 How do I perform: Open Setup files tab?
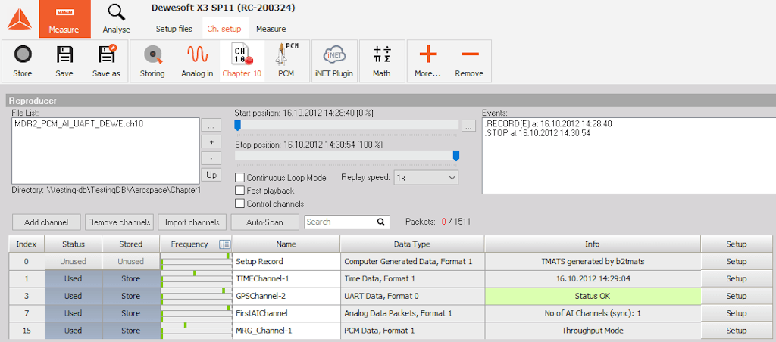(174, 29)
